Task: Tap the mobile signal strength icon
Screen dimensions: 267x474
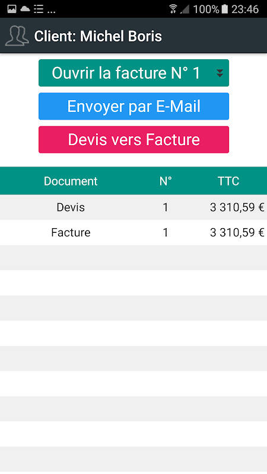Action: (x=185, y=9)
